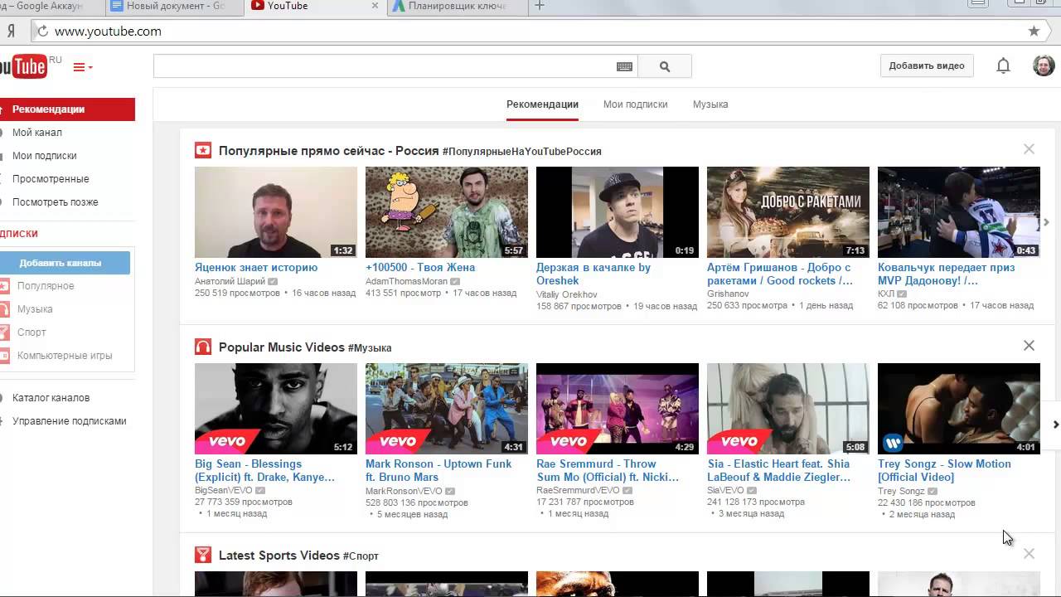Click the Компьютерные игры channel icon
Screen dimensions: 1061x597
point(6,356)
